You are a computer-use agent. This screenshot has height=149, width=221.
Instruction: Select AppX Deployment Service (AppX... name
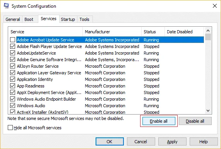pos(49,92)
